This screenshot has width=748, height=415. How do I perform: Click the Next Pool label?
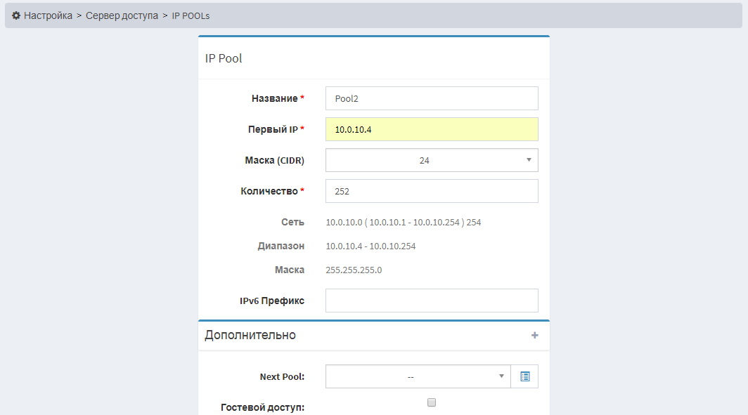(282, 376)
